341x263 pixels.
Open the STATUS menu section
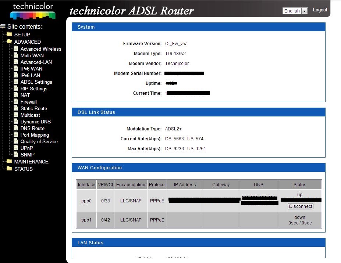coord(24,169)
